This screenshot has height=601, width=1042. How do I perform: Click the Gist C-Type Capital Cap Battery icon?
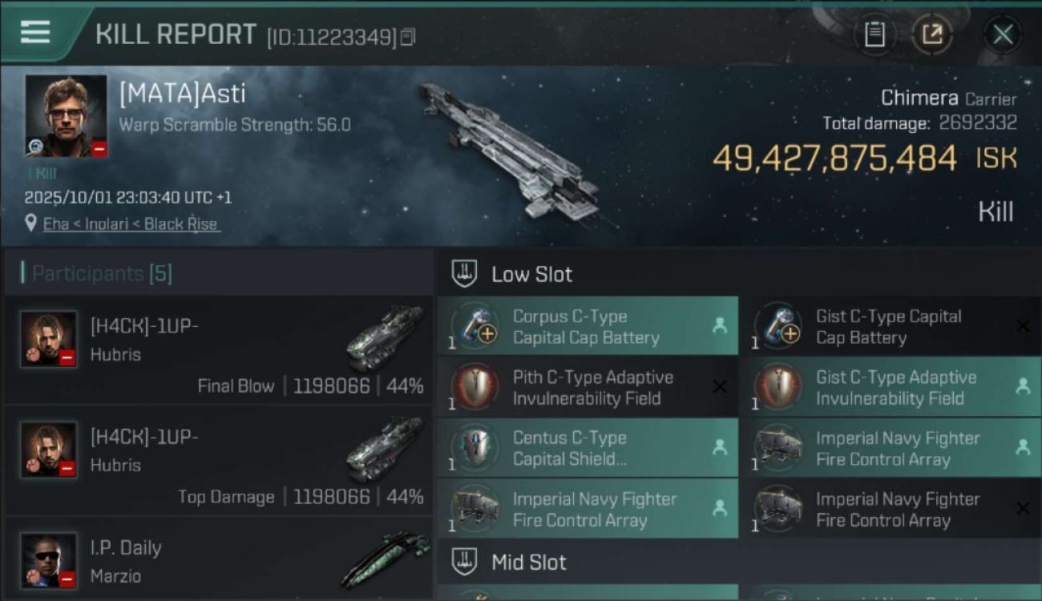pyautogui.click(x=778, y=327)
